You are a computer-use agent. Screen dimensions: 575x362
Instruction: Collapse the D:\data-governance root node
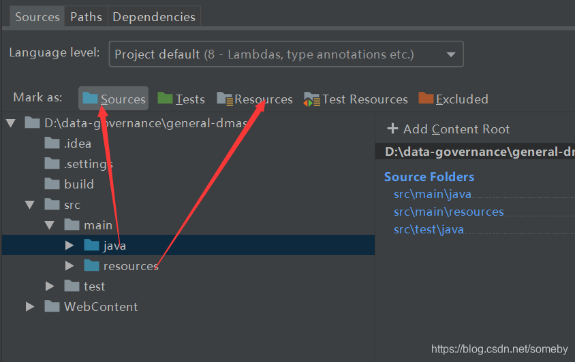pos(11,123)
